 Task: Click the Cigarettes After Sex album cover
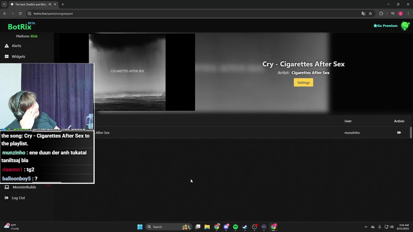(x=127, y=72)
